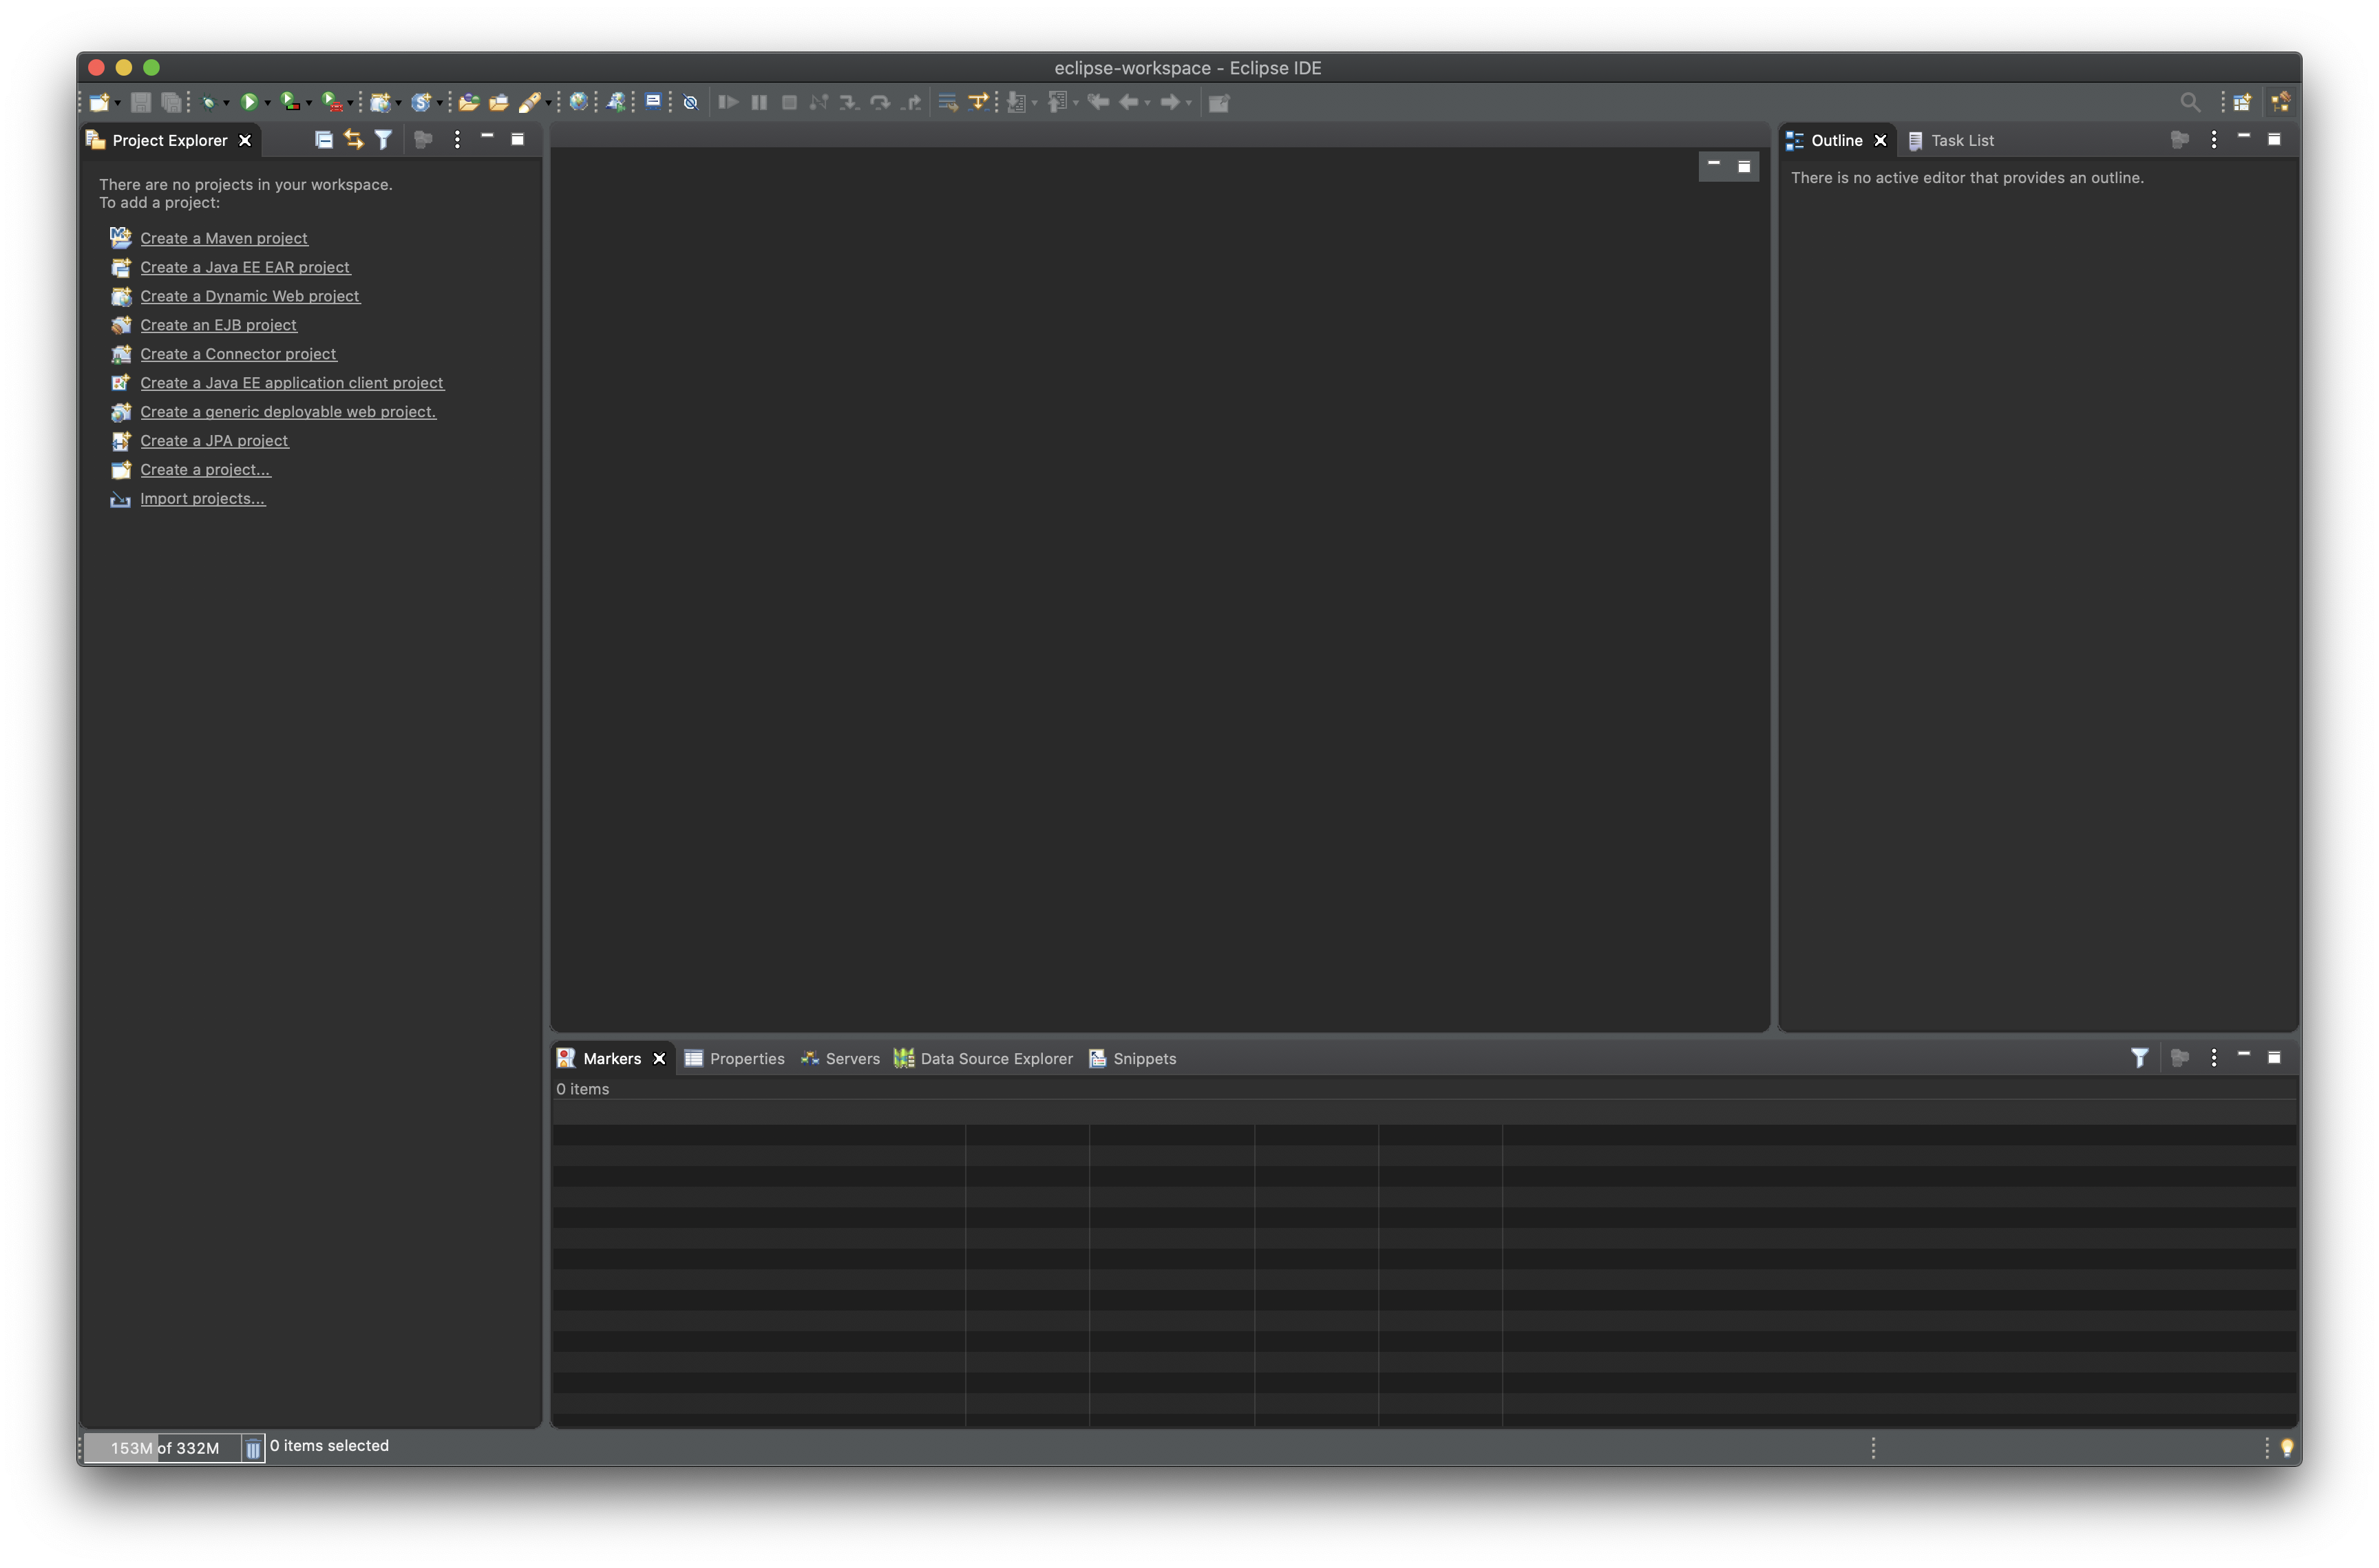Click the toolbar search magnifier icon
The width and height of the screenshot is (2379, 1568).
pos(2190,102)
